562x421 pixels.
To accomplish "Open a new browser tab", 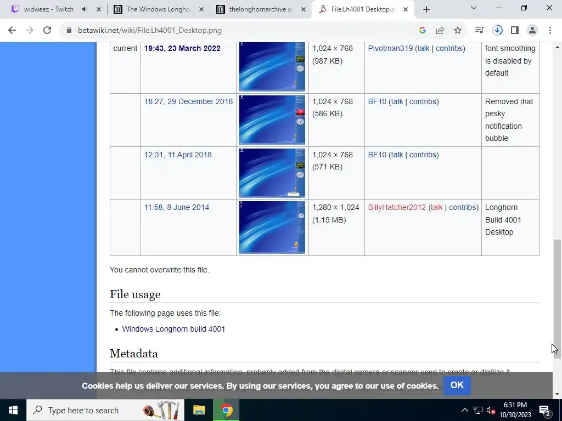I will (x=426, y=9).
